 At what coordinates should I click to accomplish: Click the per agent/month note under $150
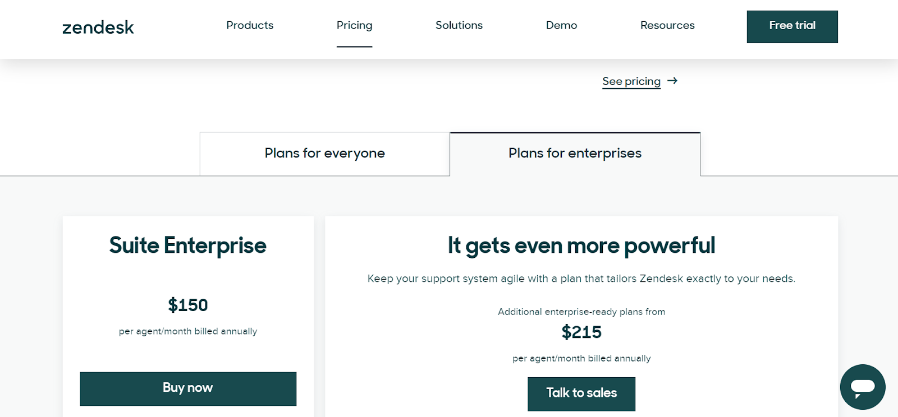188,331
